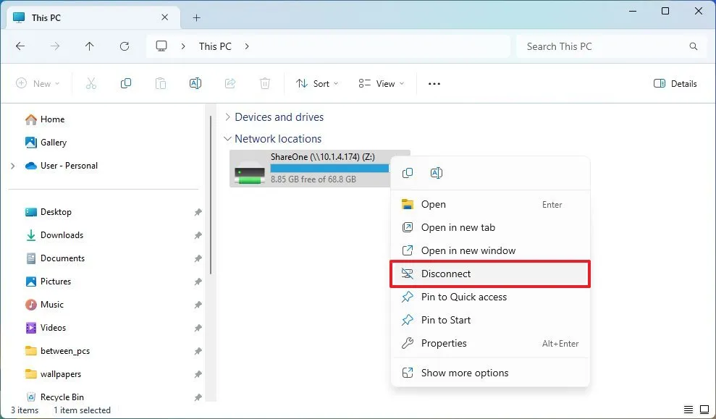
Task: Click Show more options in the context menu
Action: coord(465,372)
